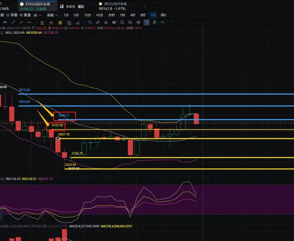Switch to the 5分 timeframe
This screenshot has width=294, height=241.
pos(76,15)
